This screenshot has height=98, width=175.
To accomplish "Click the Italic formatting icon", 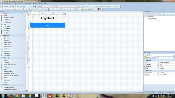I will (x=89, y=7).
